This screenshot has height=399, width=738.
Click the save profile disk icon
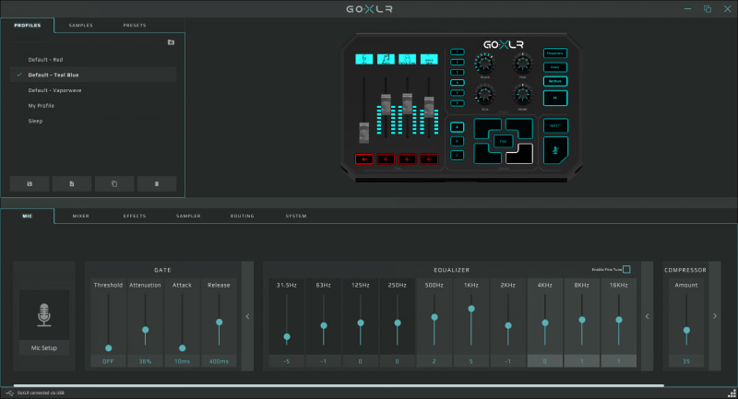coord(30,183)
